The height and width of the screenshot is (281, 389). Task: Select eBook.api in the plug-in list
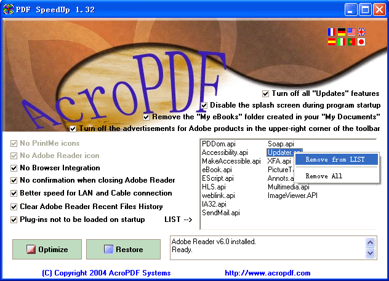[x=217, y=170]
